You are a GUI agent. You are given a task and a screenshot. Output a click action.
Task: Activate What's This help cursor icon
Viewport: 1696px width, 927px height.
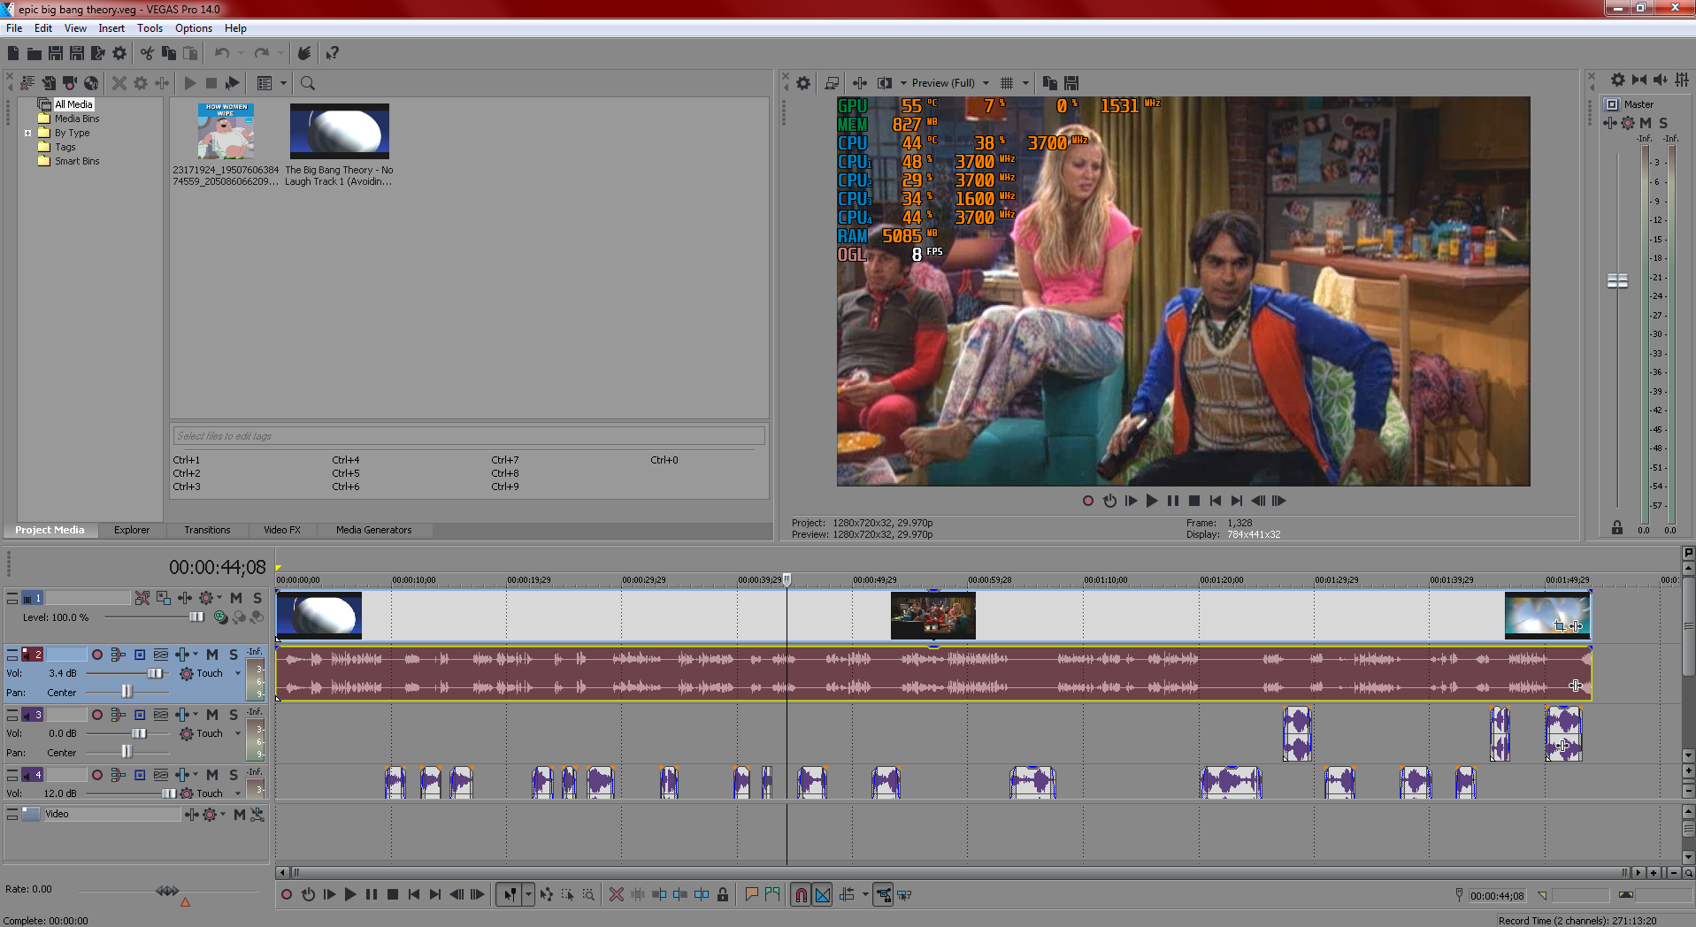pyautogui.click(x=332, y=53)
